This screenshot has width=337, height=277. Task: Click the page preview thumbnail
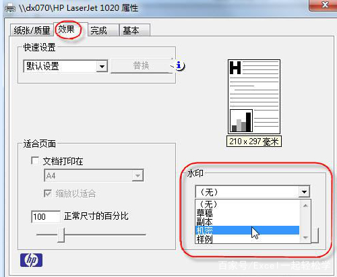(x=254, y=96)
